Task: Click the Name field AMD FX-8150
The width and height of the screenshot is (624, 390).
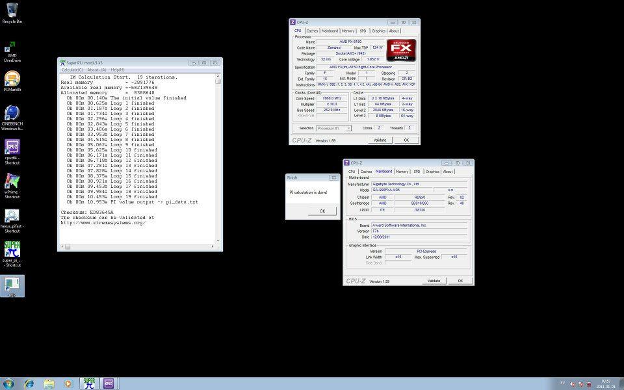Action: pyautogui.click(x=350, y=42)
